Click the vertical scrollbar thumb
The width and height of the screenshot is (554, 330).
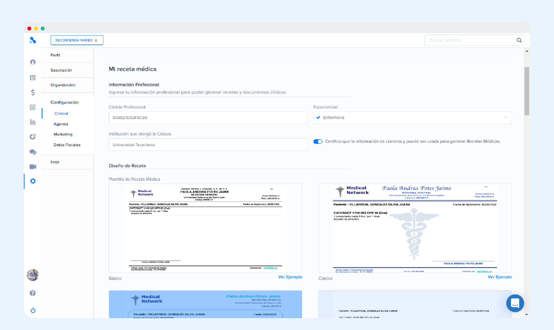coord(527,91)
